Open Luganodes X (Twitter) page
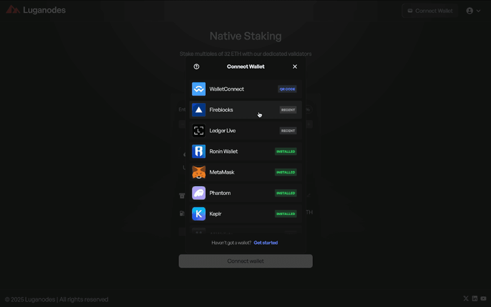491x307 pixels. 466,299
